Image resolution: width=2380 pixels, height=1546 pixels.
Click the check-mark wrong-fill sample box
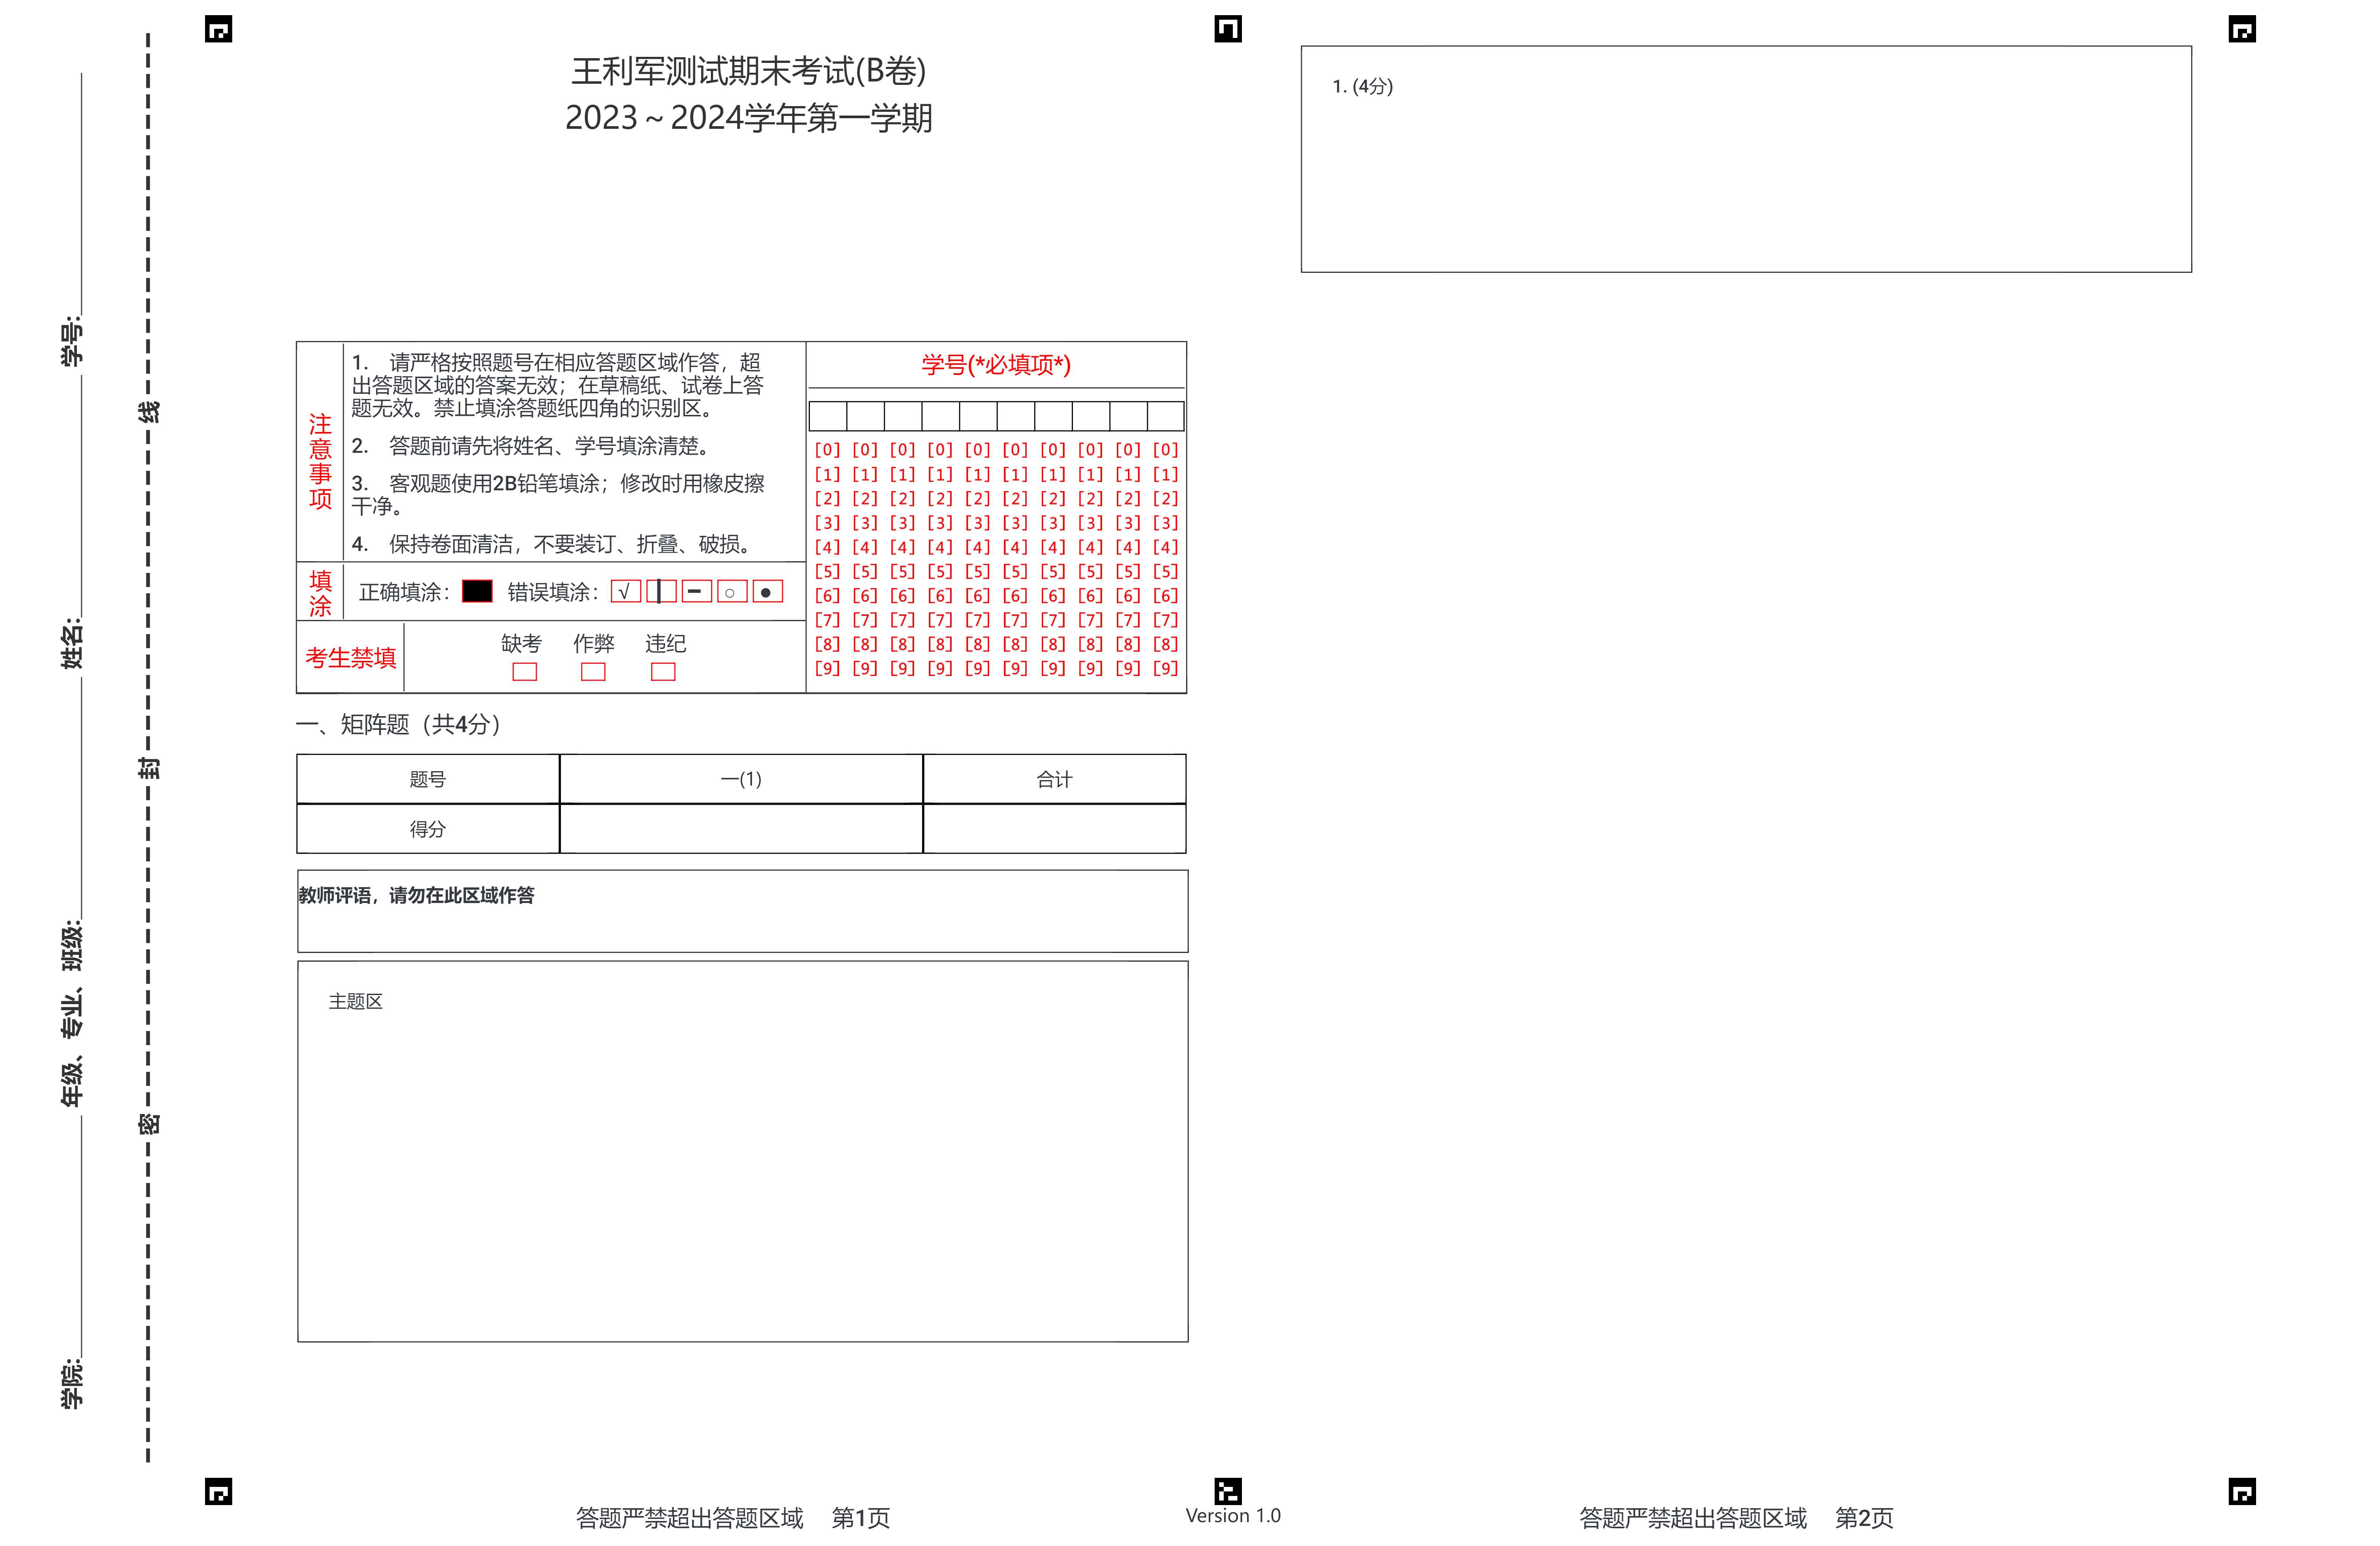626,592
